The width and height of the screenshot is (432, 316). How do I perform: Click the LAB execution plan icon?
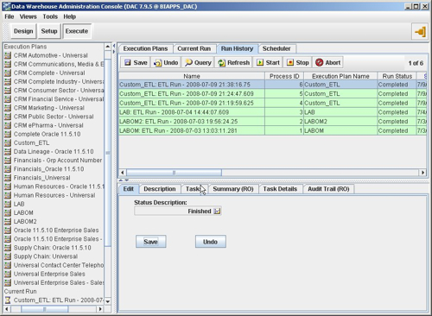coord(8,204)
